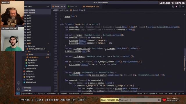Expand the ex16 folder
Viewport: 186px width, 104px height.
[x=29, y=26]
